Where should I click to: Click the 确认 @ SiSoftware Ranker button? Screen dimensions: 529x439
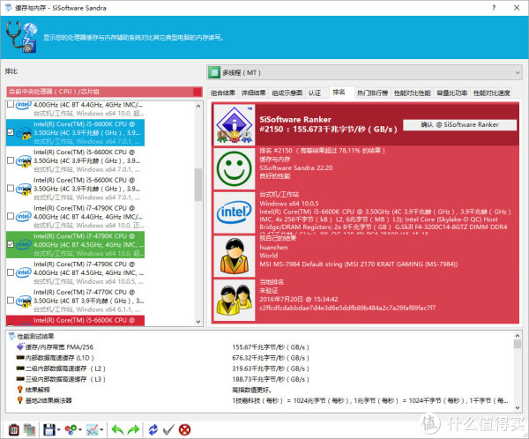[459, 124]
